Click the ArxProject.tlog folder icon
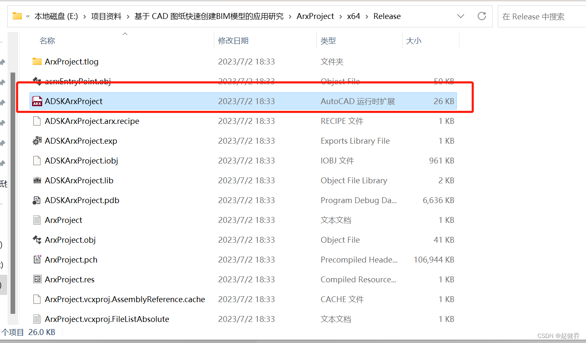Image resolution: width=586 pixels, height=343 pixels. [37, 62]
